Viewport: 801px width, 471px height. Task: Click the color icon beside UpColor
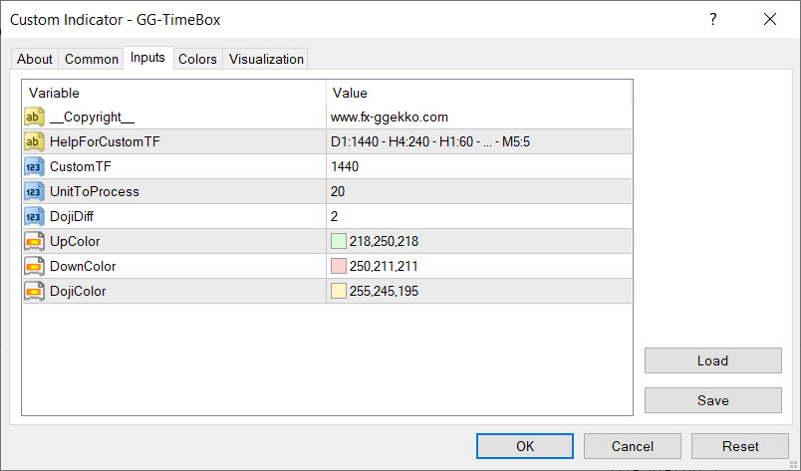(34, 241)
